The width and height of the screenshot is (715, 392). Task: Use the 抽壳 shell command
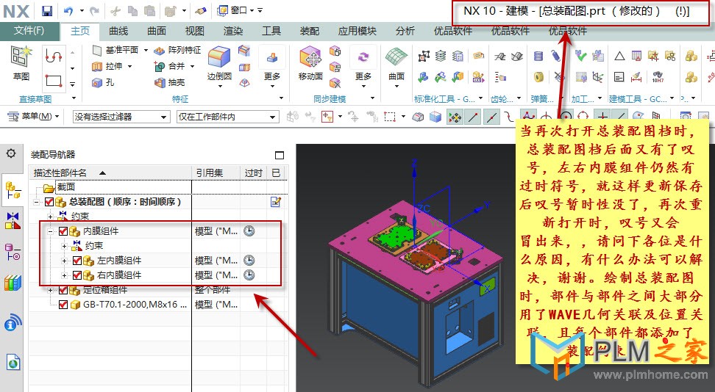pos(170,82)
